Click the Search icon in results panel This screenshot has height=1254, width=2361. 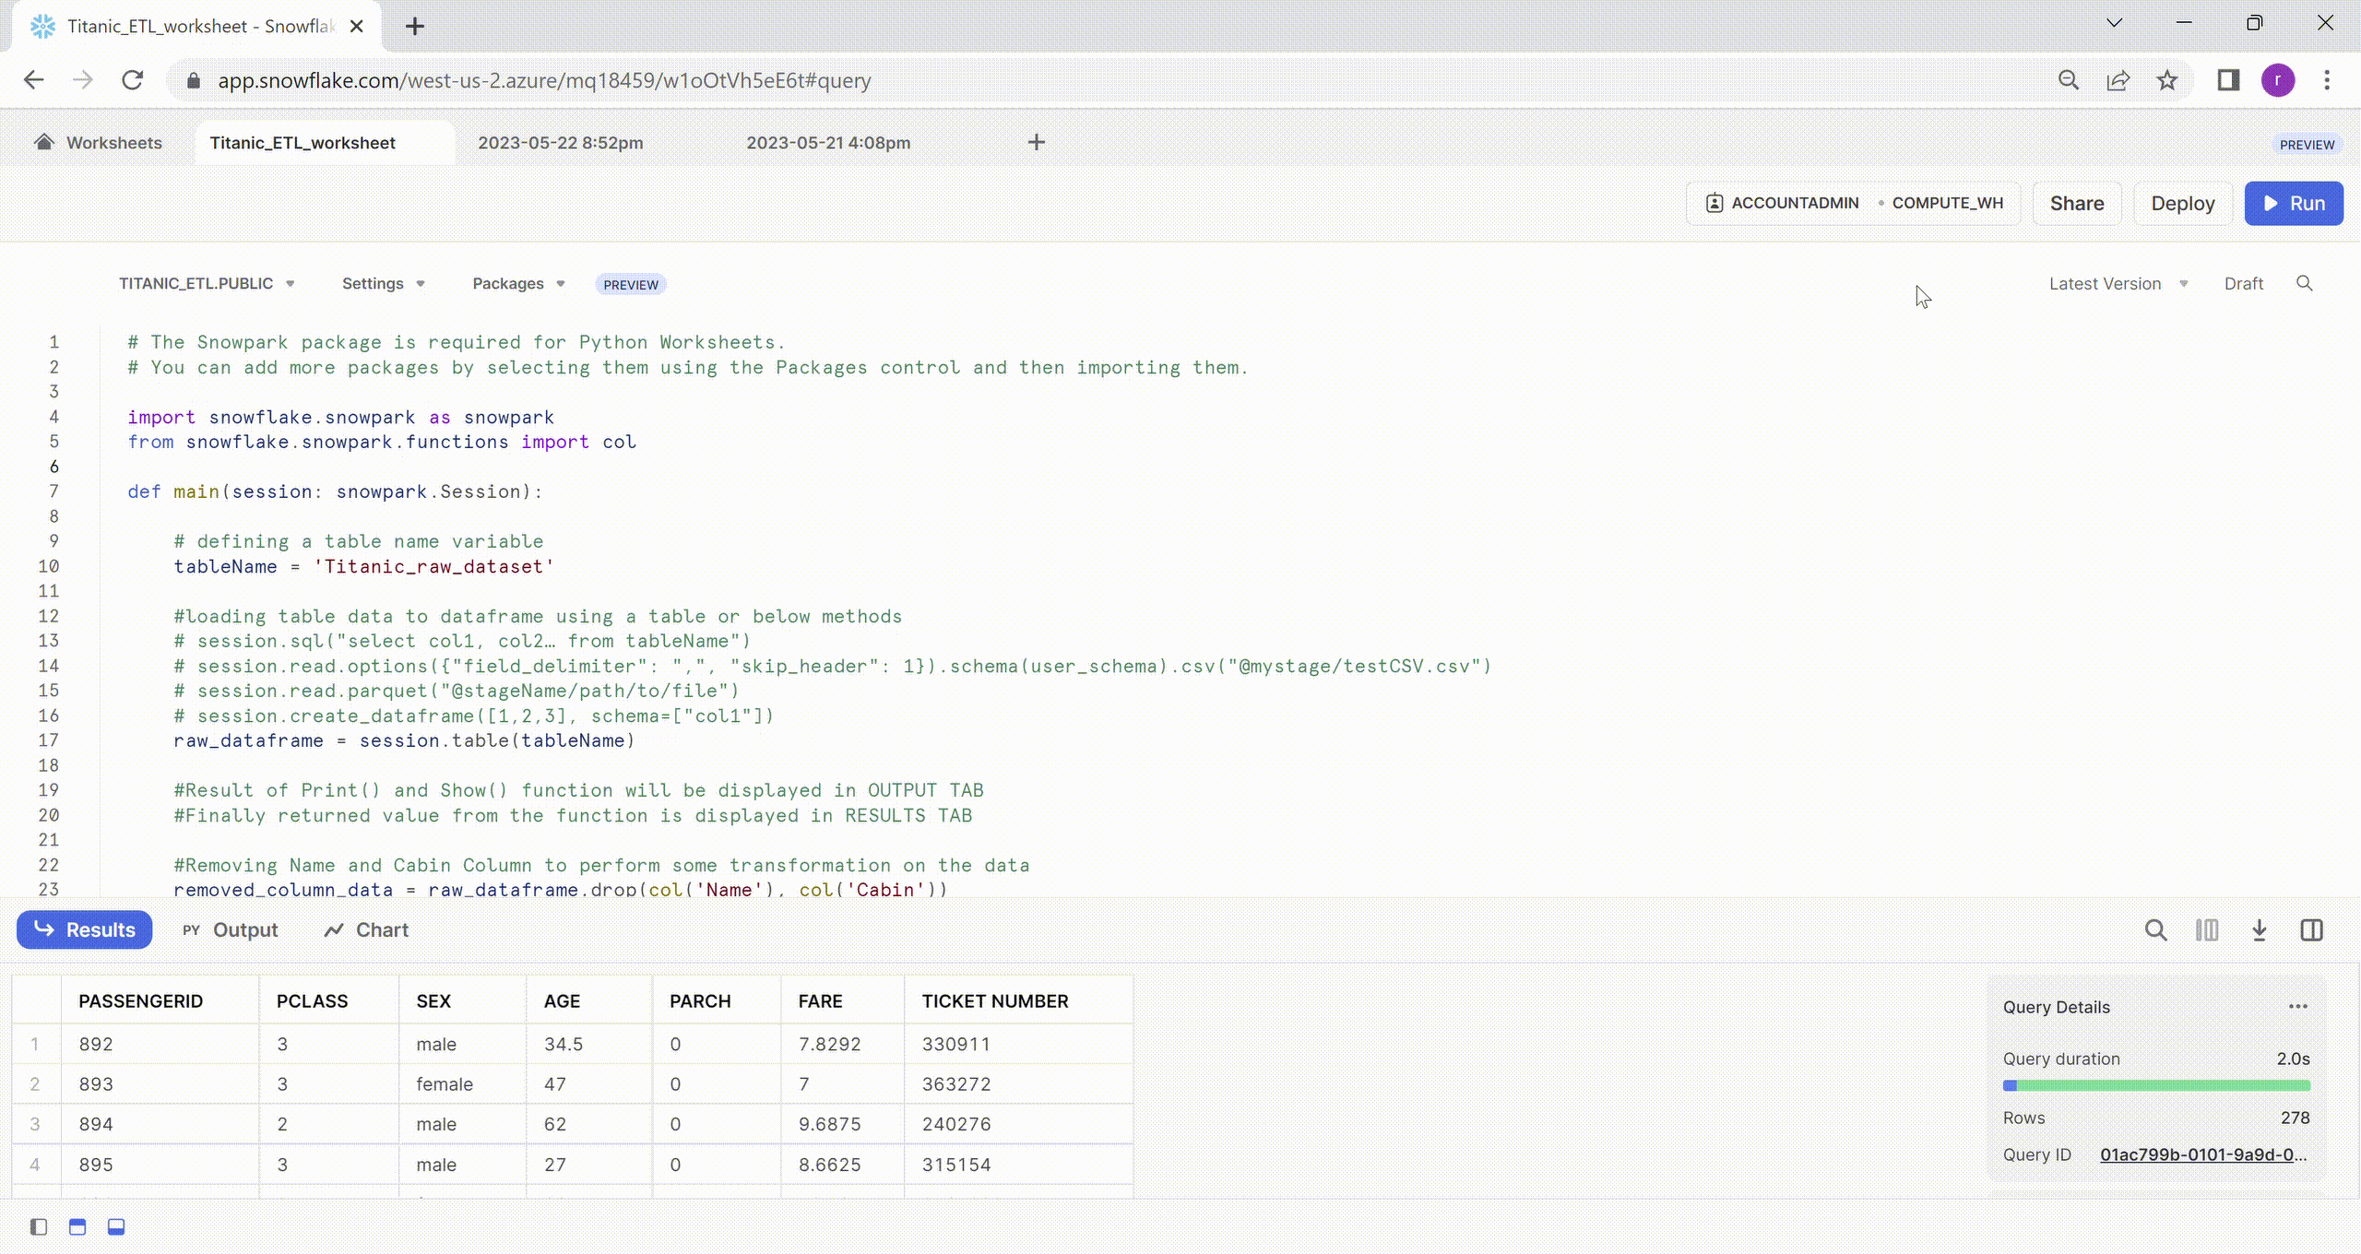tap(2155, 930)
